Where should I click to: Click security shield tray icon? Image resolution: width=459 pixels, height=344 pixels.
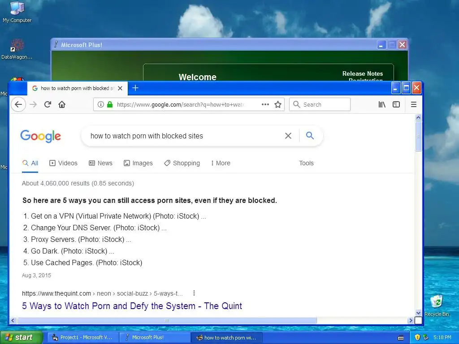[x=417, y=337]
